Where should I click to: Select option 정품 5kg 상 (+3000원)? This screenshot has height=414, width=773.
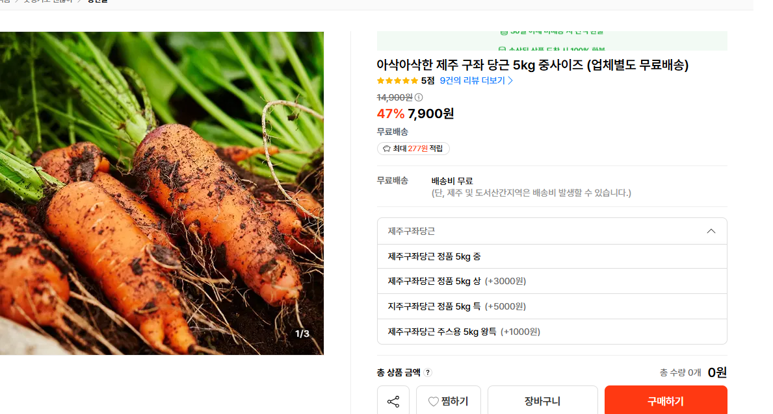click(552, 281)
